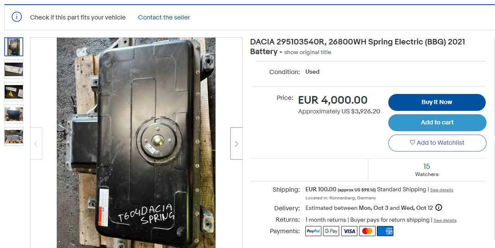
Task: Select first battery thumbnail image
Action: click(14, 47)
